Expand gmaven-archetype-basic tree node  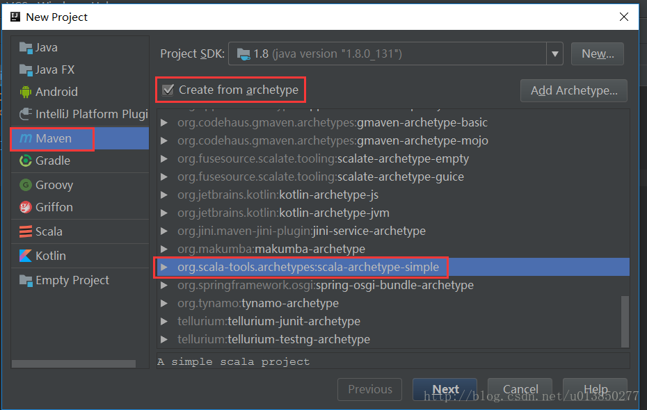[164, 122]
